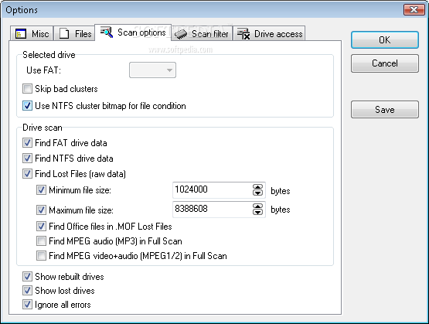Toggle Use NTFS cluster bitmap checkbox
The width and height of the screenshot is (429, 324).
click(27, 106)
